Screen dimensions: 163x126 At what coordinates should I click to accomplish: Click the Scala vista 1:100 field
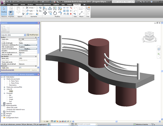[x=28, y=39]
